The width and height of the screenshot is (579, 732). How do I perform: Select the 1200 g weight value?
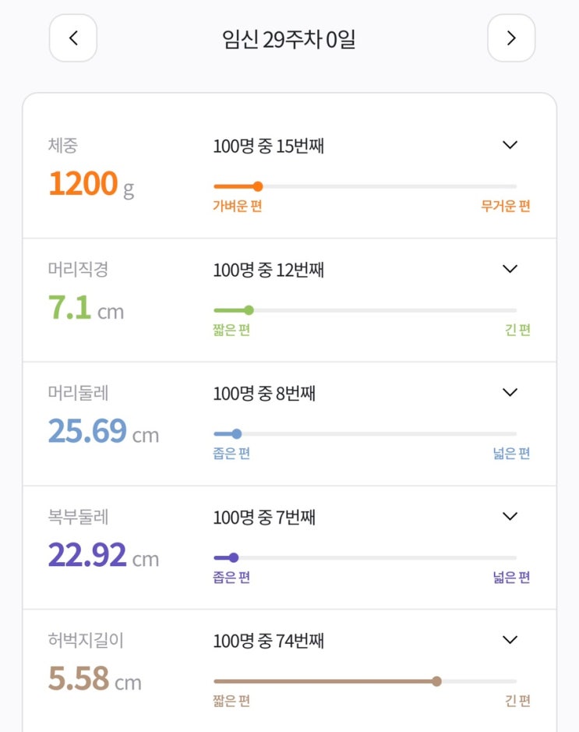(x=90, y=184)
